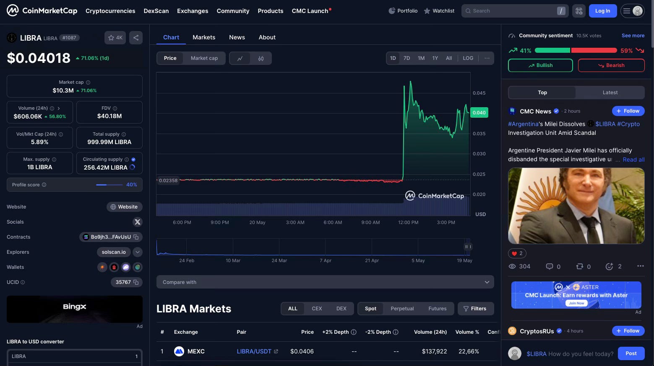Click the CoinMarketCap logo
Screen dimensions: 654x366
tap(42, 10)
